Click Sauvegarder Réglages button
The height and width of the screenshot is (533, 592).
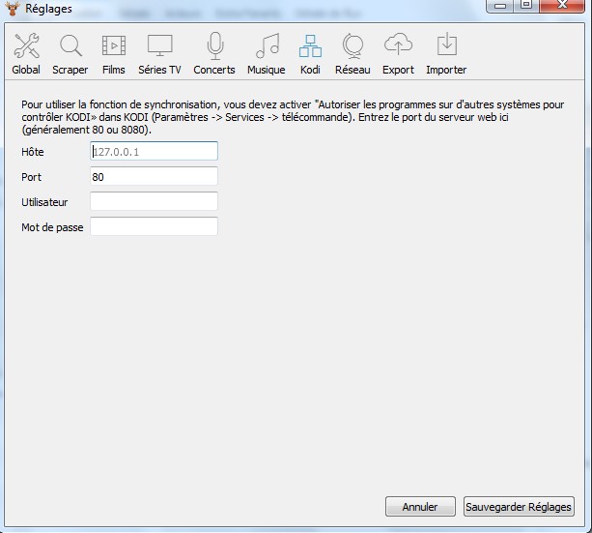tap(519, 507)
